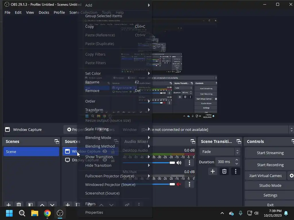This screenshot has width=294, height=220.
Task: Select the Scene item in Scenes list
Action: point(31,152)
